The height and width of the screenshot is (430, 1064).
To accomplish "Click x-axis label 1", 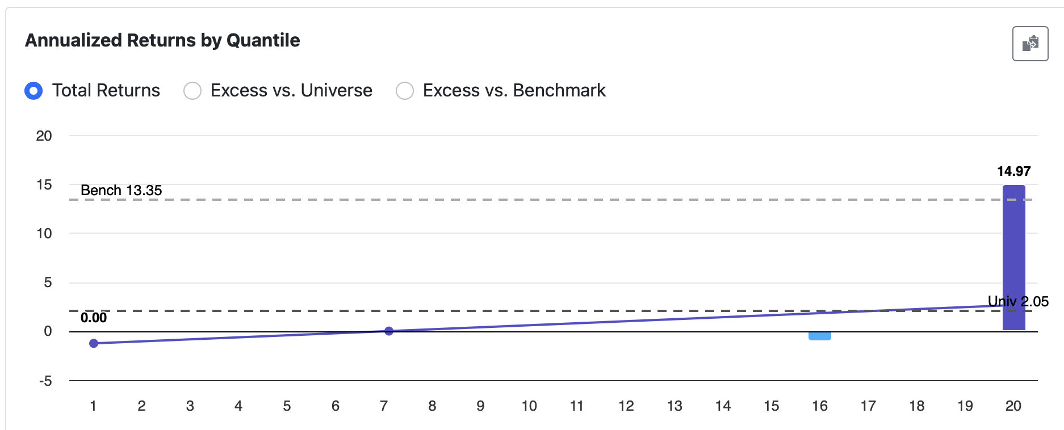I will point(93,406).
